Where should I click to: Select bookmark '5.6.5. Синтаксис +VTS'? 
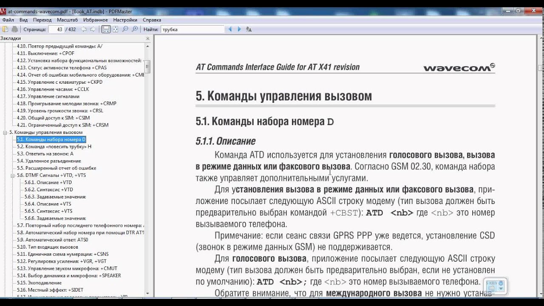(x=48, y=211)
